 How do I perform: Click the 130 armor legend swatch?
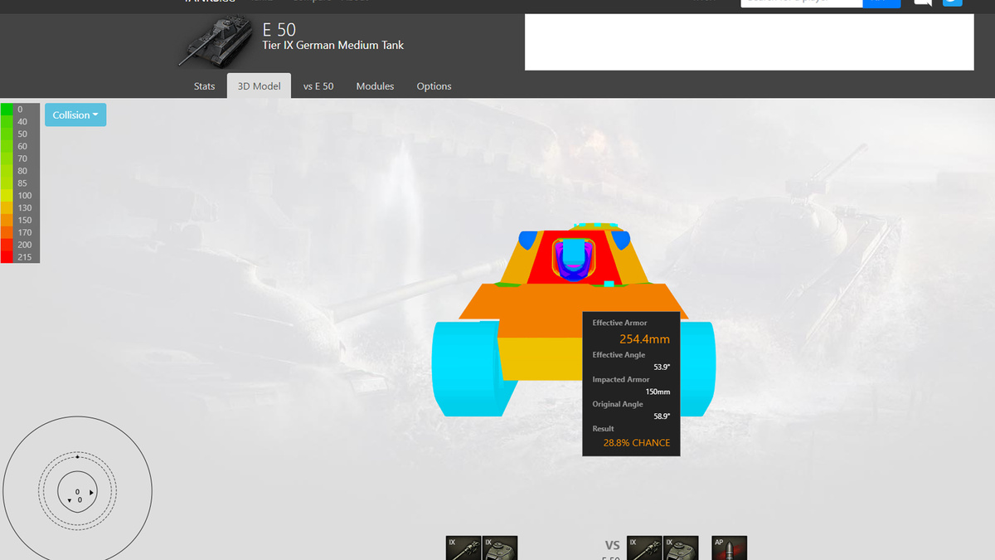pyautogui.click(x=7, y=208)
